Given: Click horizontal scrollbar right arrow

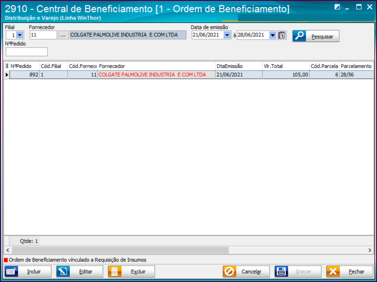Looking at the screenshot, I should tap(370, 250).
